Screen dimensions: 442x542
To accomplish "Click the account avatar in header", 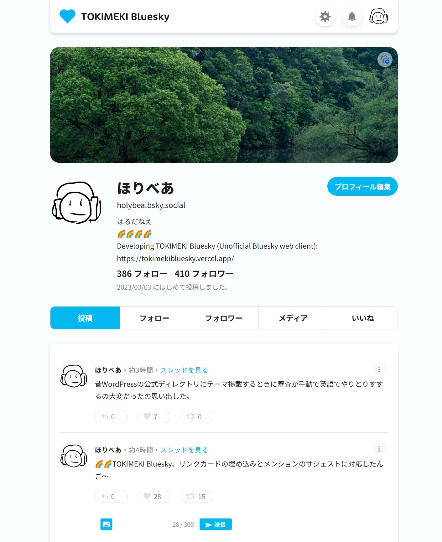I will 378,17.
